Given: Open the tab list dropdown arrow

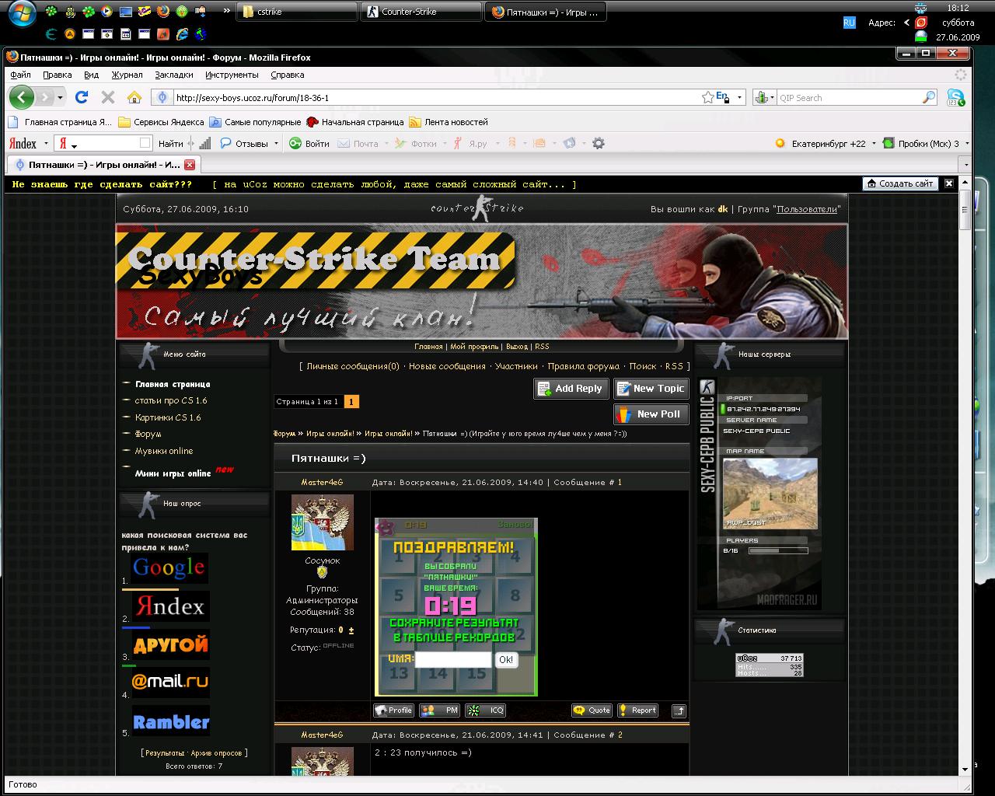Looking at the screenshot, I should (x=966, y=165).
